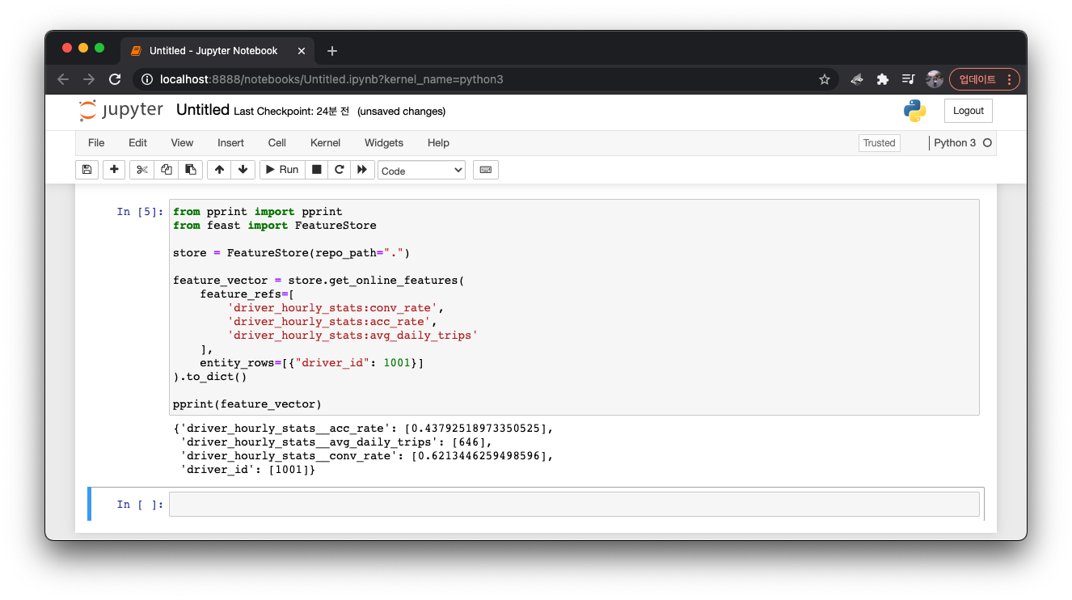
Task: Click the site information icon in address bar
Action: (146, 79)
